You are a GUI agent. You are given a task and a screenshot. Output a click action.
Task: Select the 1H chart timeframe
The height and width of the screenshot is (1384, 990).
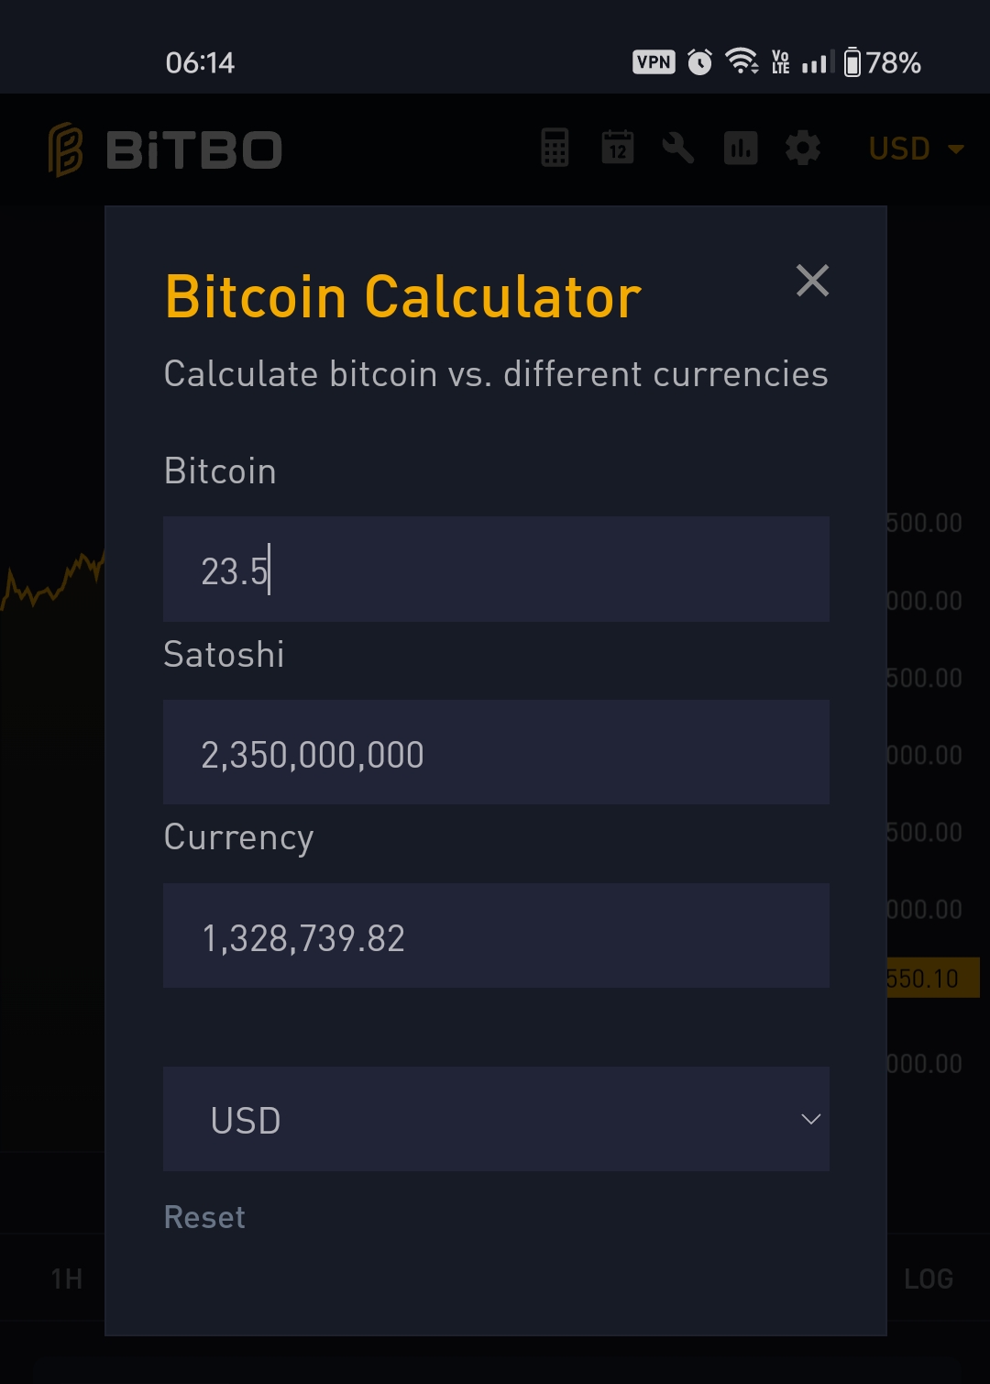click(66, 1279)
